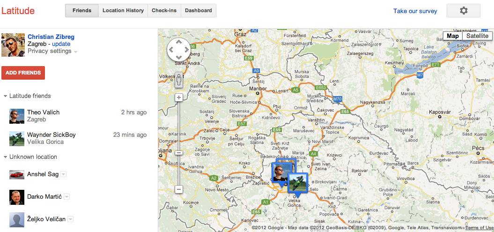Zoom out with the bottom minus button
The height and width of the screenshot is (232, 494).
pyautogui.click(x=178, y=189)
